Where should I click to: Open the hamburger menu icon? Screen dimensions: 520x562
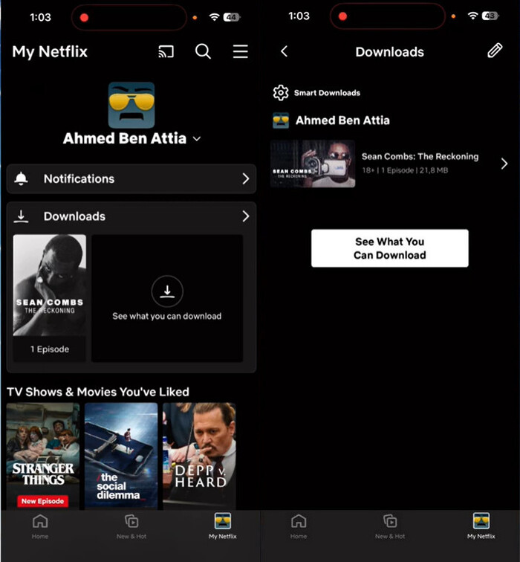[240, 51]
